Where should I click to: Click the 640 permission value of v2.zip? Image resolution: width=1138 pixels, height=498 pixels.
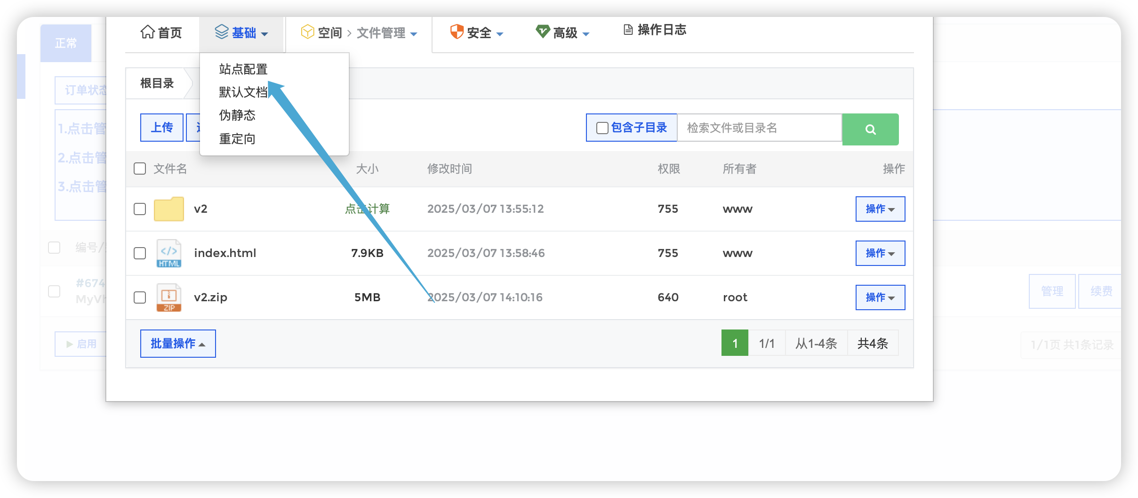point(668,297)
